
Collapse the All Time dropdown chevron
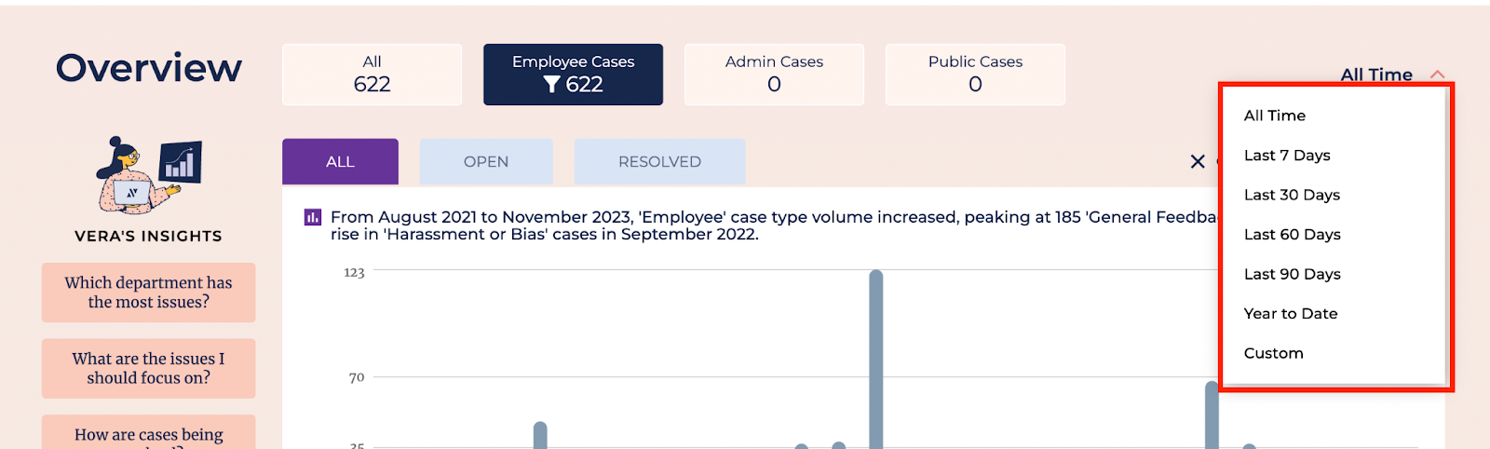click(x=1437, y=75)
